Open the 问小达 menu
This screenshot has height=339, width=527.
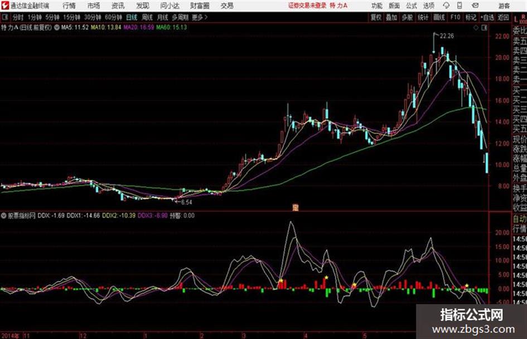[170, 6]
